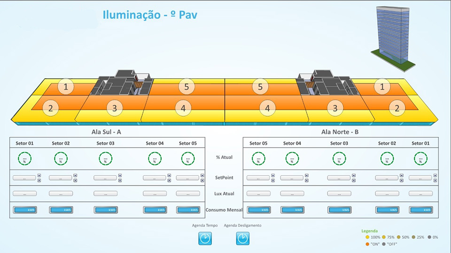Open the Agenda Tempo clock icon
This screenshot has height=253, width=451.
pos(205,238)
